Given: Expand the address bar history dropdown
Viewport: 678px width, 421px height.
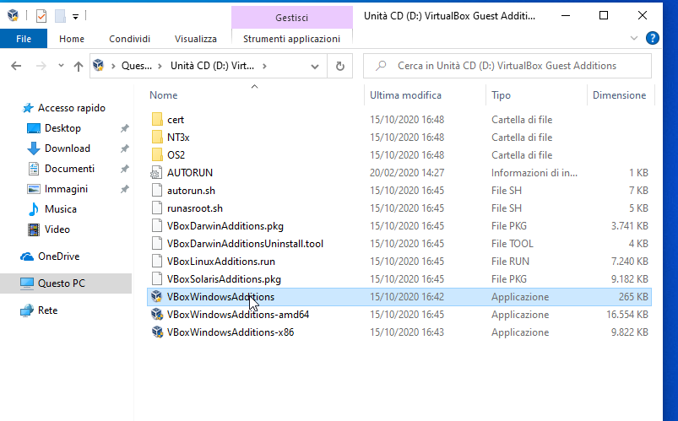Looking at the screenshot, I should coord(315,66).
